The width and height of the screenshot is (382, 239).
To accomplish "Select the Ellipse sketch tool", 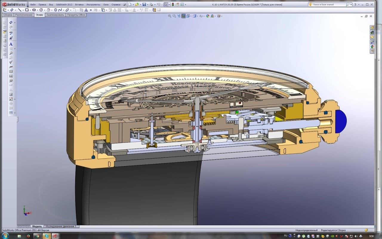I will [67, 10].
